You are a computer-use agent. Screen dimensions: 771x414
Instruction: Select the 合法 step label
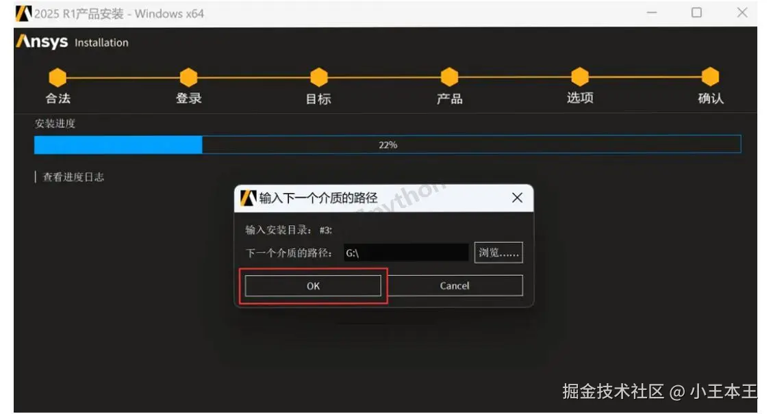coord(58,99)
